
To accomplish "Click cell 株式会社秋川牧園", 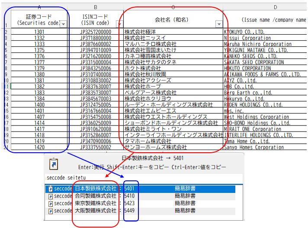I will 173,74.
